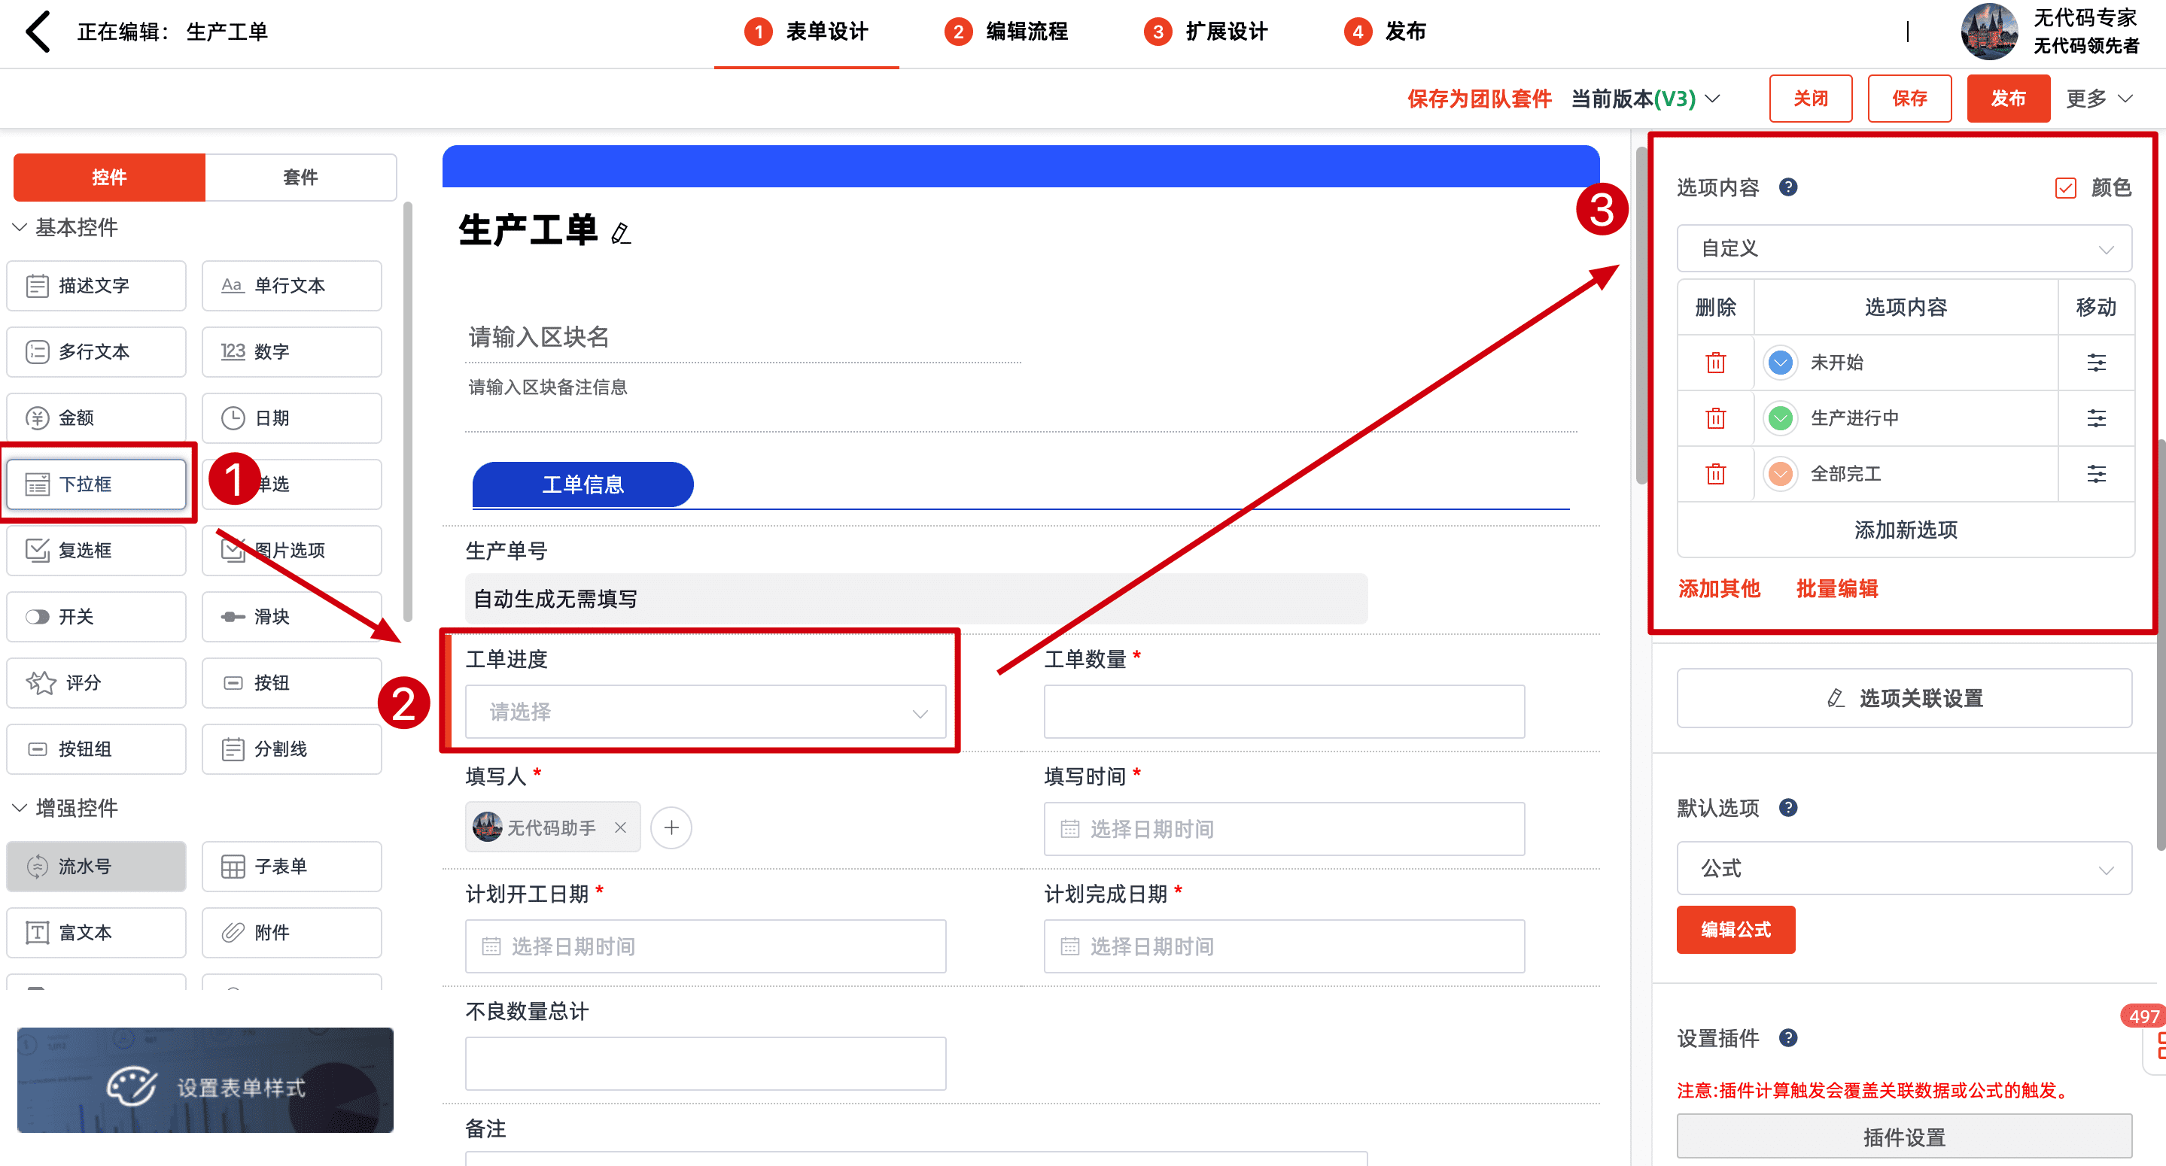Click the 批量编辑 link

tap(1836, 588)
